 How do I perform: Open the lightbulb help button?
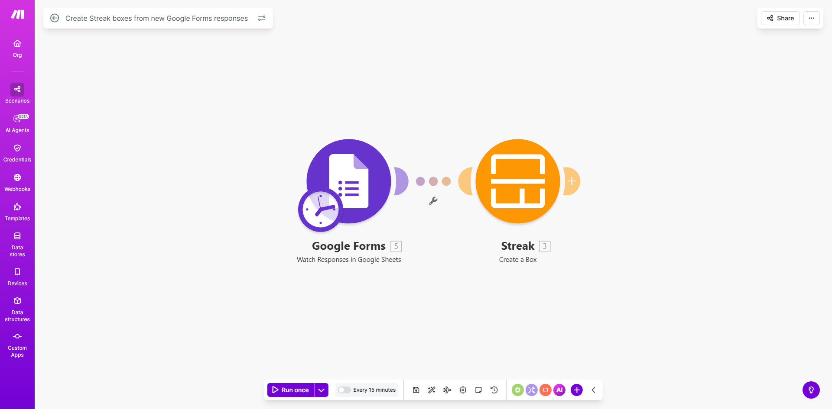coord(811,390)
